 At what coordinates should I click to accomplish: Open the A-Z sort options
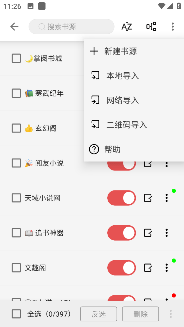[x=127, y=27]
